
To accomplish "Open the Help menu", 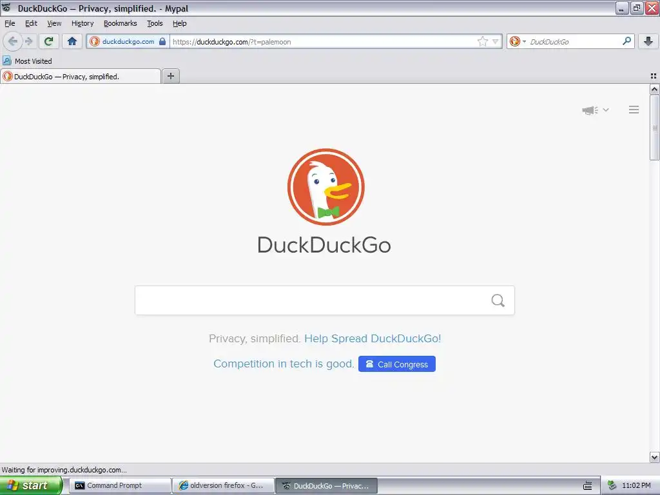I will pos(180,24).
